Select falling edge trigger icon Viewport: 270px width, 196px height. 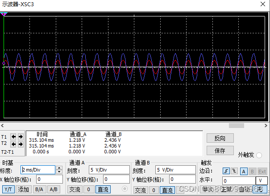tap(234, 171)
